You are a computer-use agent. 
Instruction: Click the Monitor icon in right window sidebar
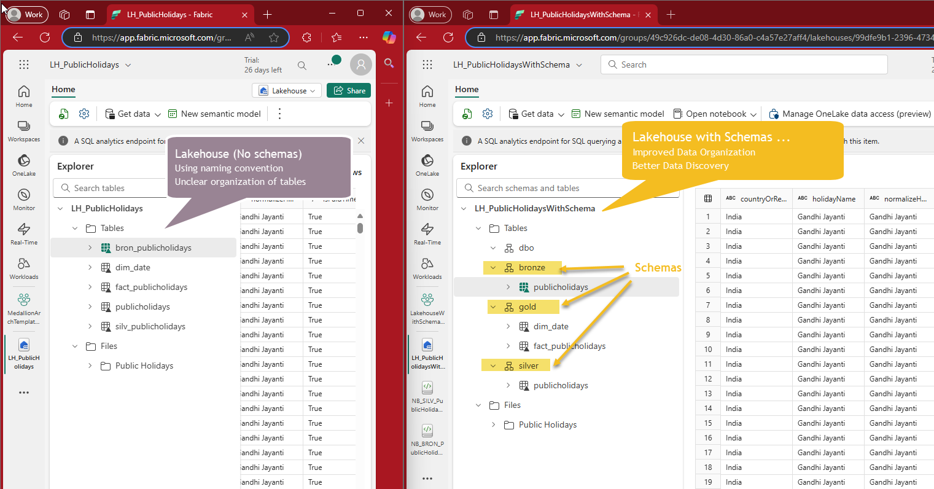pos(427,198)
